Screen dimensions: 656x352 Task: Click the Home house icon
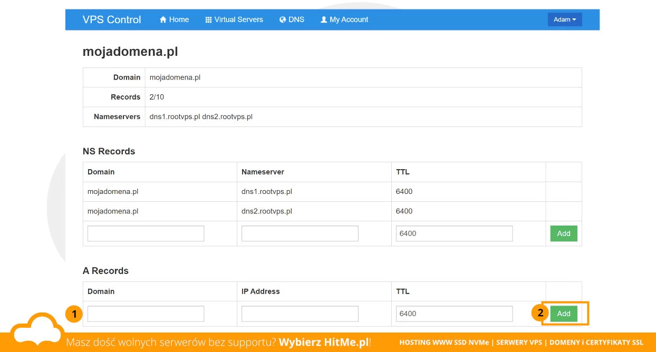[x=163, y=19]
